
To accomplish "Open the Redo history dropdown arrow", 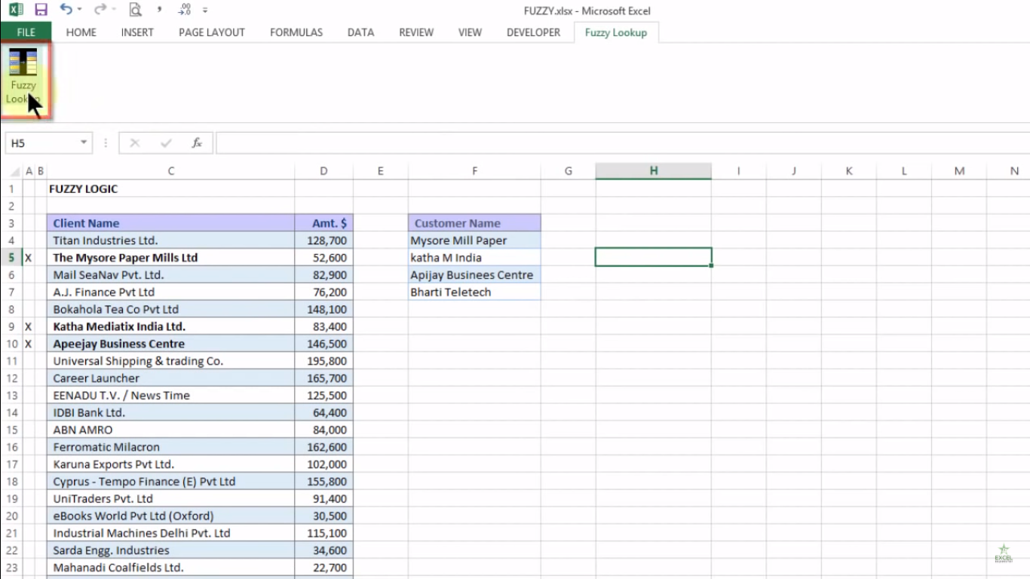I will [x=113, y=11].
